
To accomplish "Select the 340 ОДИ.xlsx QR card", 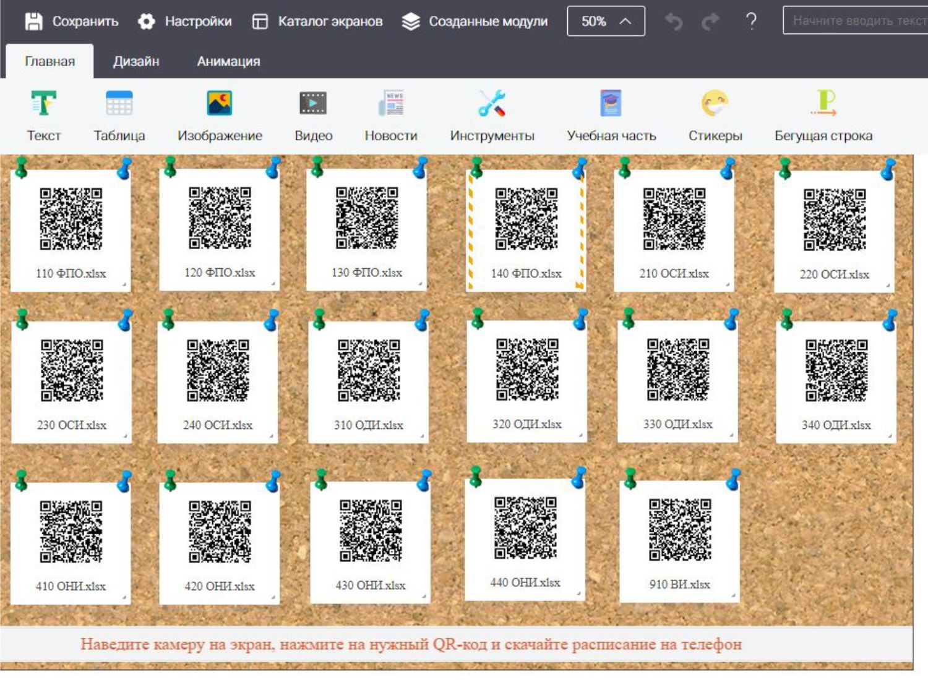I will (836, 382).
